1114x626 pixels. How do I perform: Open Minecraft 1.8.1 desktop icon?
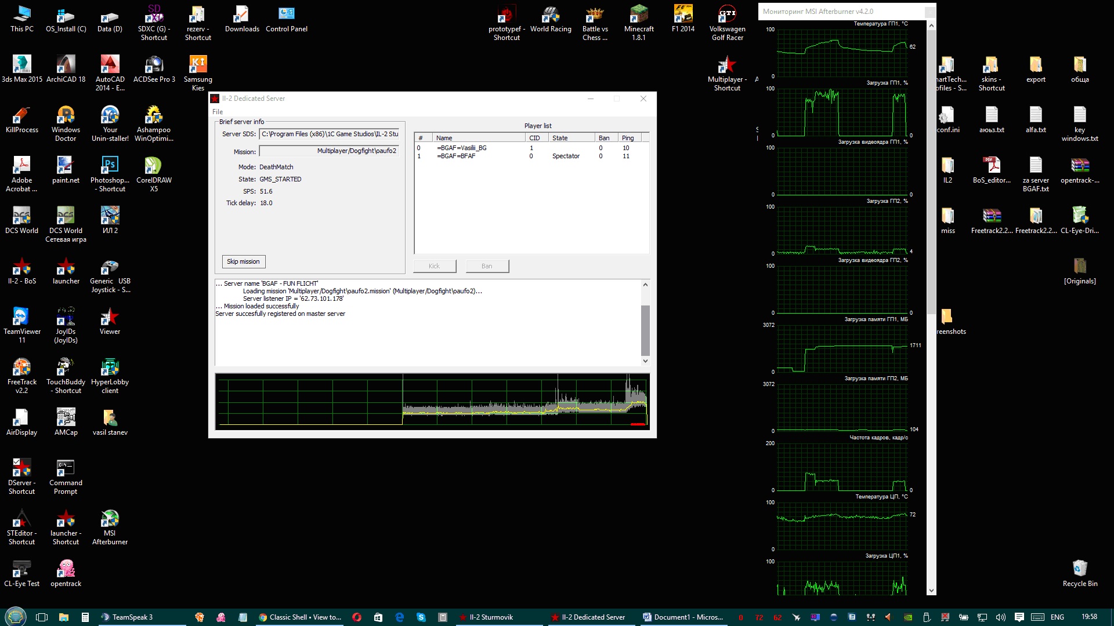click(639, 23)
